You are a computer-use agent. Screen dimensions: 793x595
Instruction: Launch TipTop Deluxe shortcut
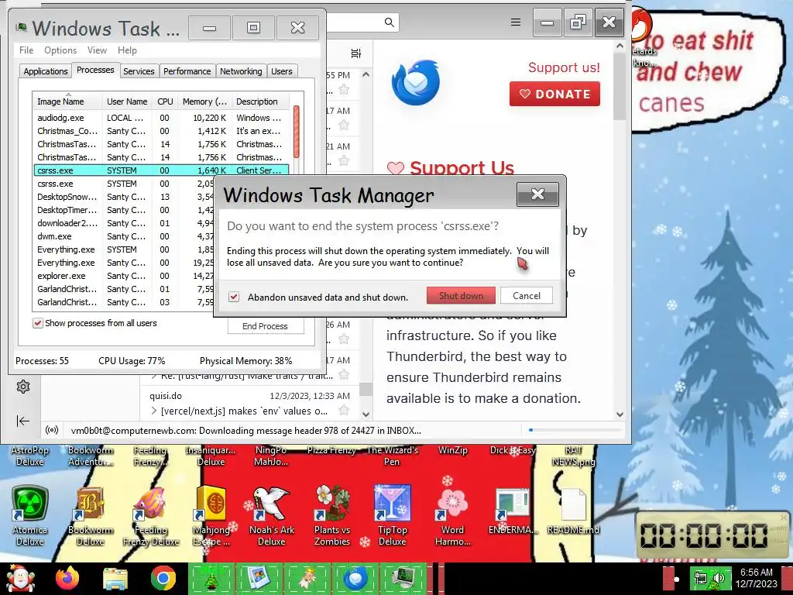(393, 515)
